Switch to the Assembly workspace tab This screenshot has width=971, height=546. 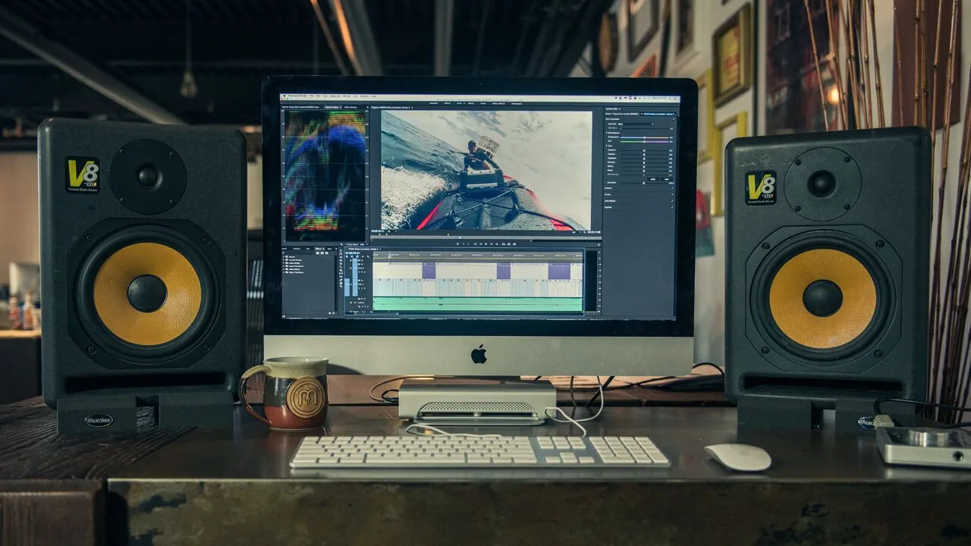[x=433, y=102]
